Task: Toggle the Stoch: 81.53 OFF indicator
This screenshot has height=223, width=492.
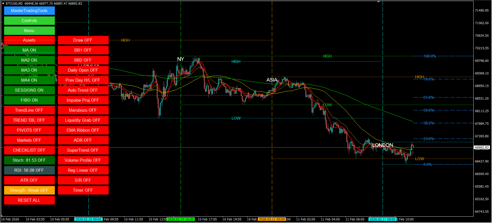Action: 29,160
